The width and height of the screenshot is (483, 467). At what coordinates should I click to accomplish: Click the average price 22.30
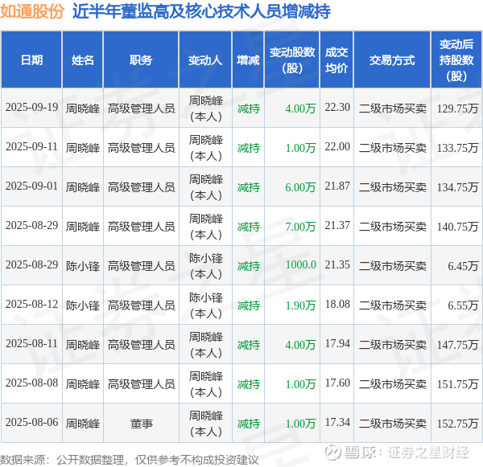(x=337, y=108)
